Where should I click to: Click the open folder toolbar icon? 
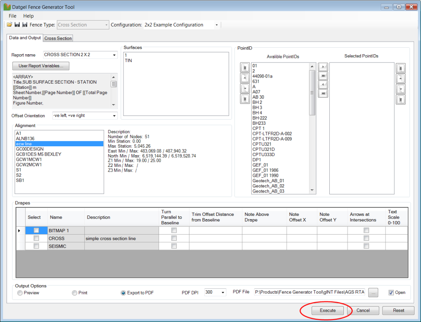coord(9,25)
